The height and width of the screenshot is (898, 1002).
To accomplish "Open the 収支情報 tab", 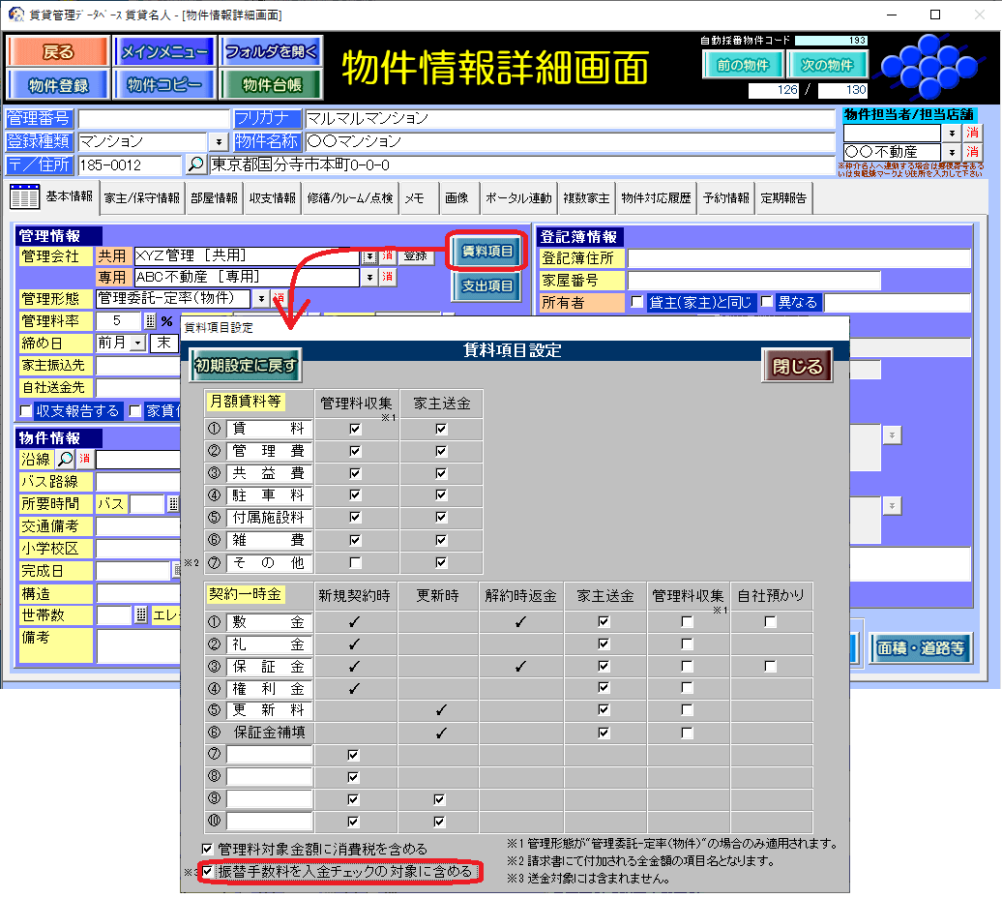I will [x=273, y=198].
